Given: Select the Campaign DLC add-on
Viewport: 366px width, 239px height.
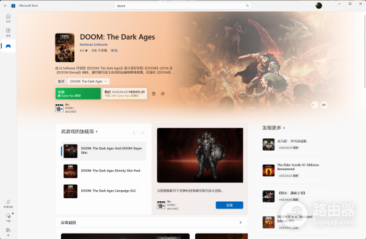Looking at the screenshot, I should click(x=104, y=191).
